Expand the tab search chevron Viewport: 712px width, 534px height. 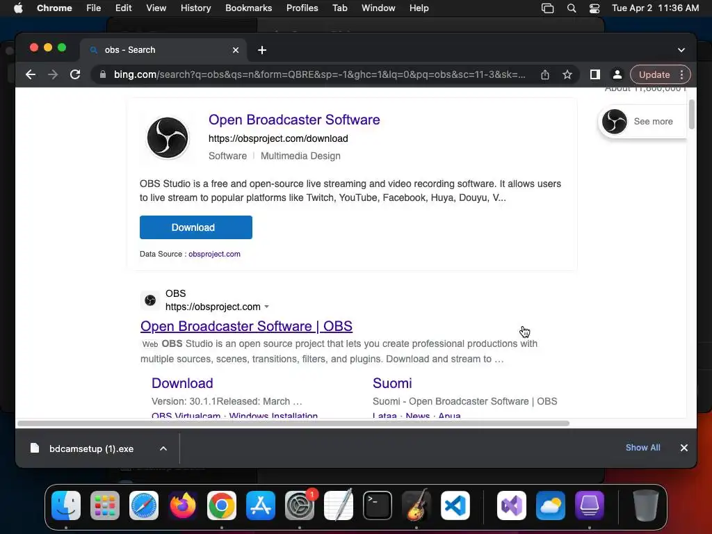pos(681,50)
